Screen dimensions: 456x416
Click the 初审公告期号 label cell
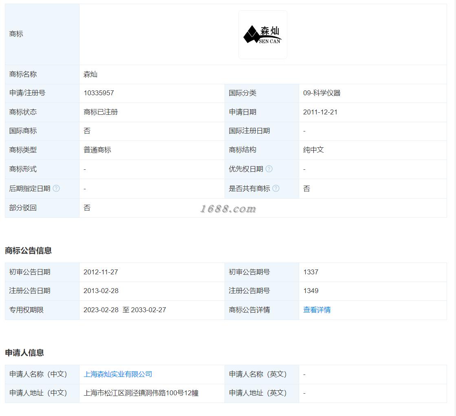coord(262,272)
